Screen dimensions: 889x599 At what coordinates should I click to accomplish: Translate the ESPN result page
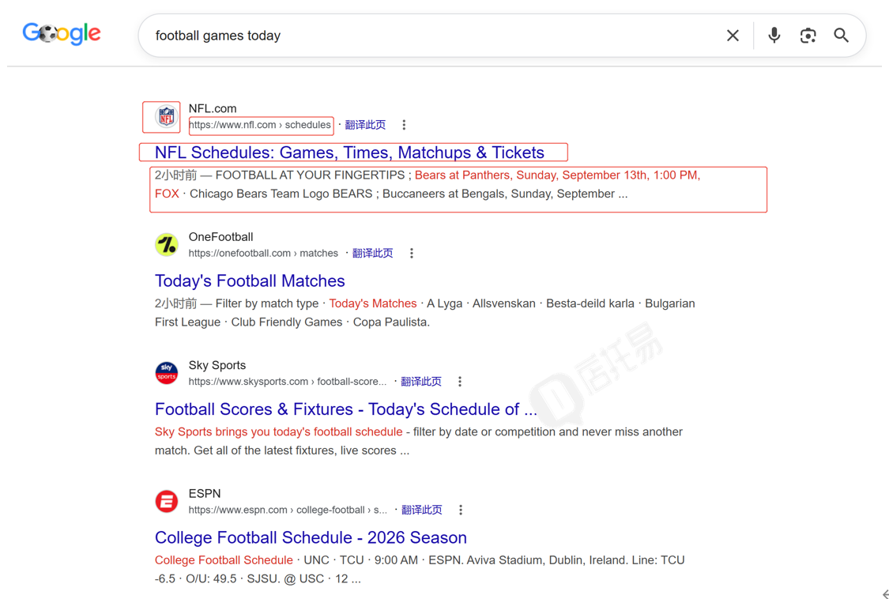tap(421, 510)
